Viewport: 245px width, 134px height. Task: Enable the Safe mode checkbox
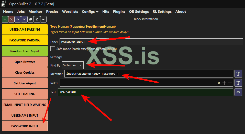pyautogui.click(x=53, y=49)
